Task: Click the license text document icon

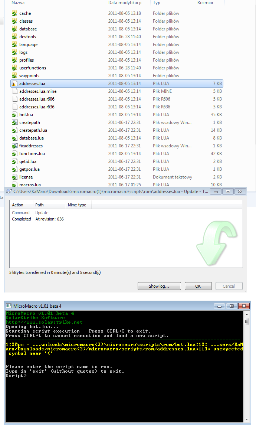Action: pyautogui.click(x=14, y=177)
